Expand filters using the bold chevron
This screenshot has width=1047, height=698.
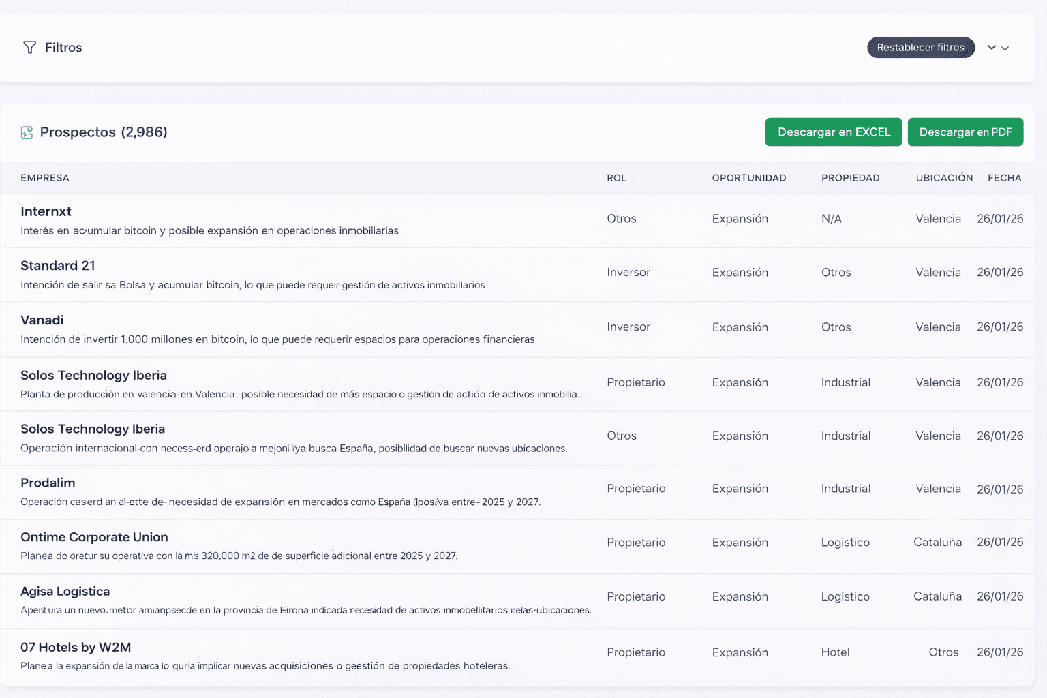pos(992,48)
